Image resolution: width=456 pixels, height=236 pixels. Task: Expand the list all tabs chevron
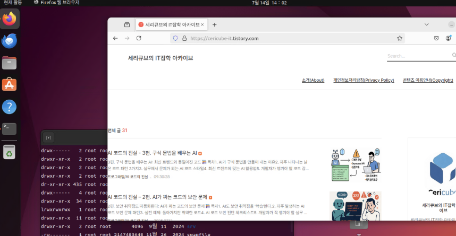click(x=426, y=25)
